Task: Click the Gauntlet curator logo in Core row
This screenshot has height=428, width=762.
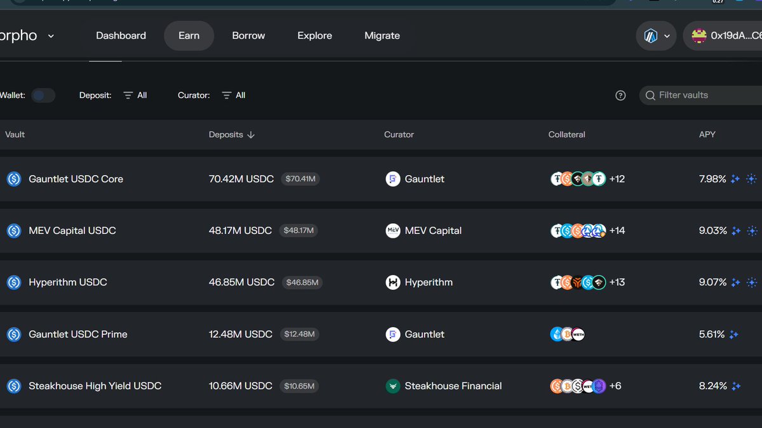Action: click(x=393, y=179)
